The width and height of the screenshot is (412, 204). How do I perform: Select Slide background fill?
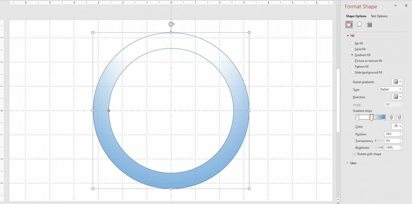pyautogui.click(x=352, y=72)
